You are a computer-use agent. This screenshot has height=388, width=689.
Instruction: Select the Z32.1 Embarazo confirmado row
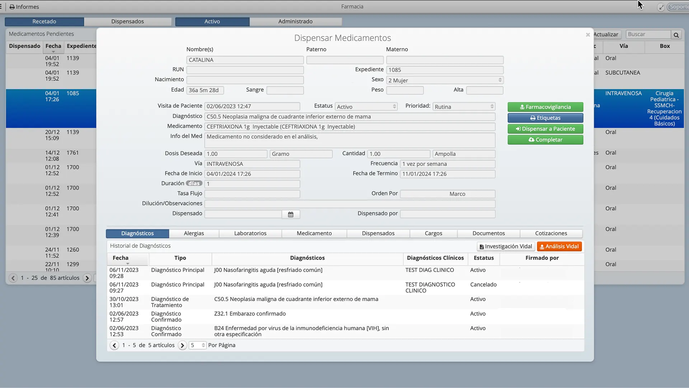tap(345, 317)
